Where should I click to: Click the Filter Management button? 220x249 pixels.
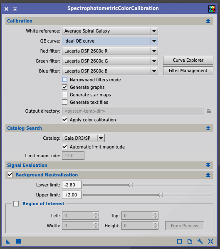click(x=188, y=70)
